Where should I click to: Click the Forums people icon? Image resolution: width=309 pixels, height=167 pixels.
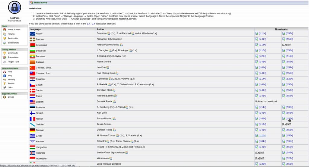[x=5, y=34]
